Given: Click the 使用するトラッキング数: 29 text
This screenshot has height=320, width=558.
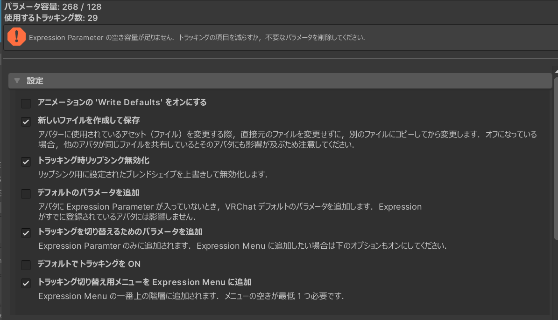Looking at the screenshot, I should (51, 18).
